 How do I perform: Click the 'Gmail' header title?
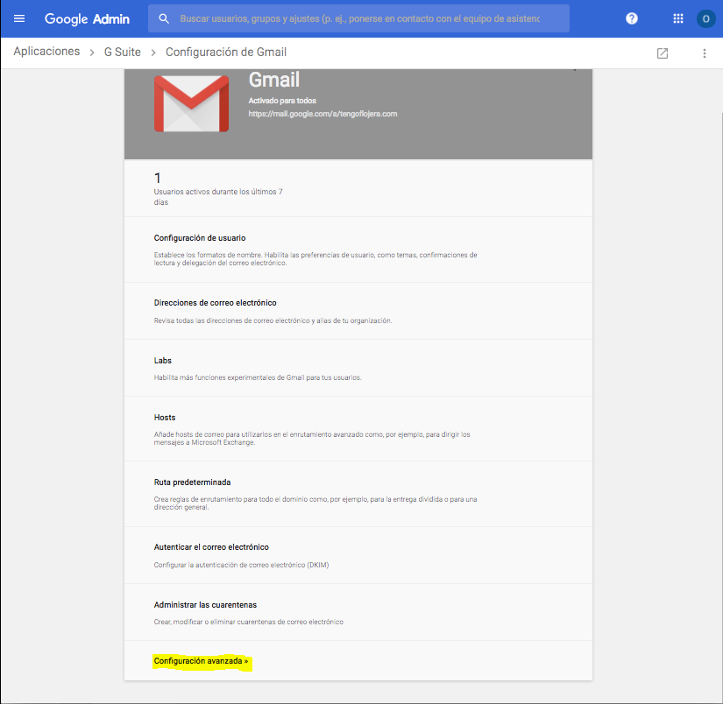pos(274,80)
